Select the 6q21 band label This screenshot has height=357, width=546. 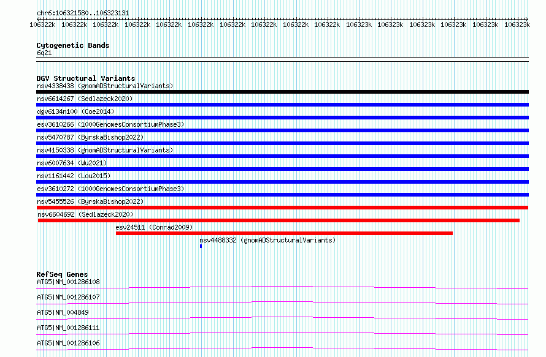coord(44,53)
